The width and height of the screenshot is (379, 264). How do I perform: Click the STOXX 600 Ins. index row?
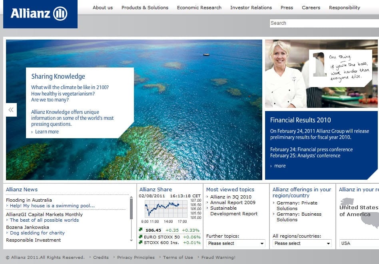coord(170,242)
